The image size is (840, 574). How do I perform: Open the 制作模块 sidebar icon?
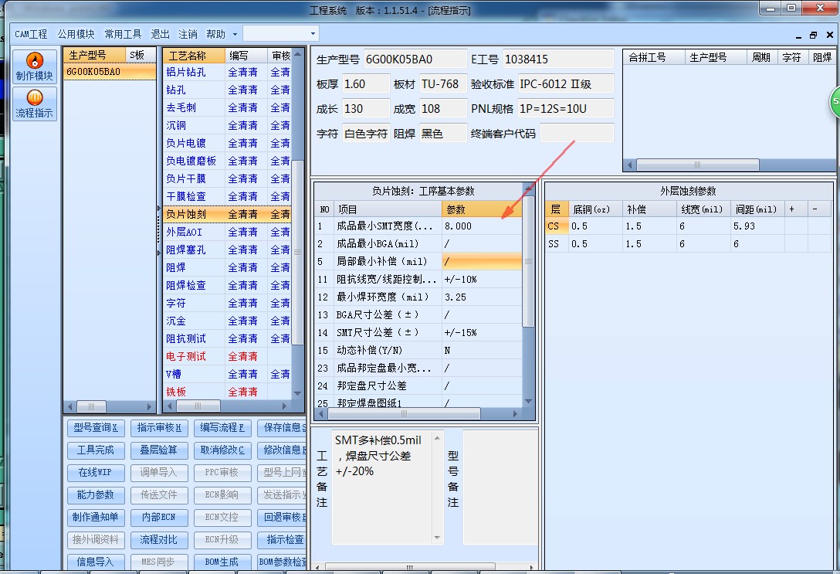pos(34,67)
